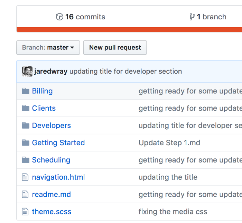Open the Getting Started folder
Image resolution: width=242 pixels, height=223 pixels.
tap(58, 143)
